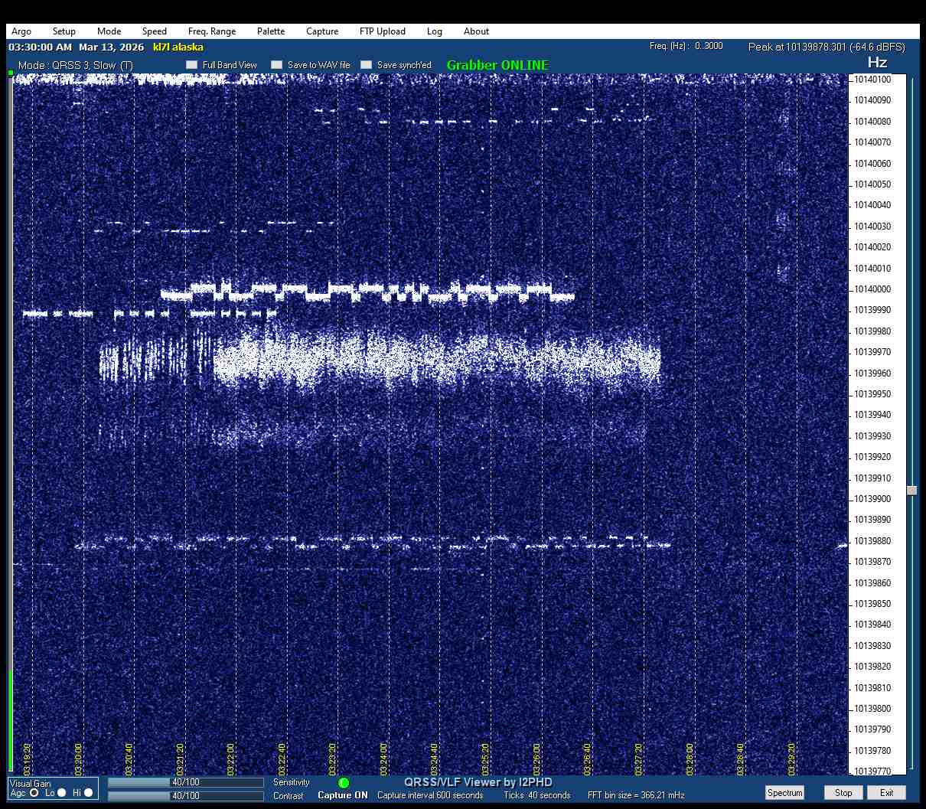Viewport: 926px width, 809px height.
Task: Click the Sensitivity slider bar
Action: pyautogui.click(x=185, y=782)
